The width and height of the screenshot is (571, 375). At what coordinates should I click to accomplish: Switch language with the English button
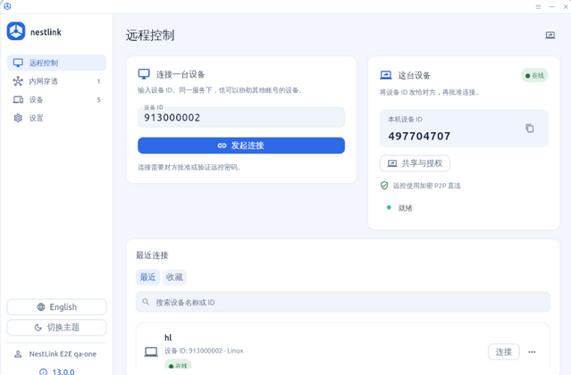coord(56,307)
